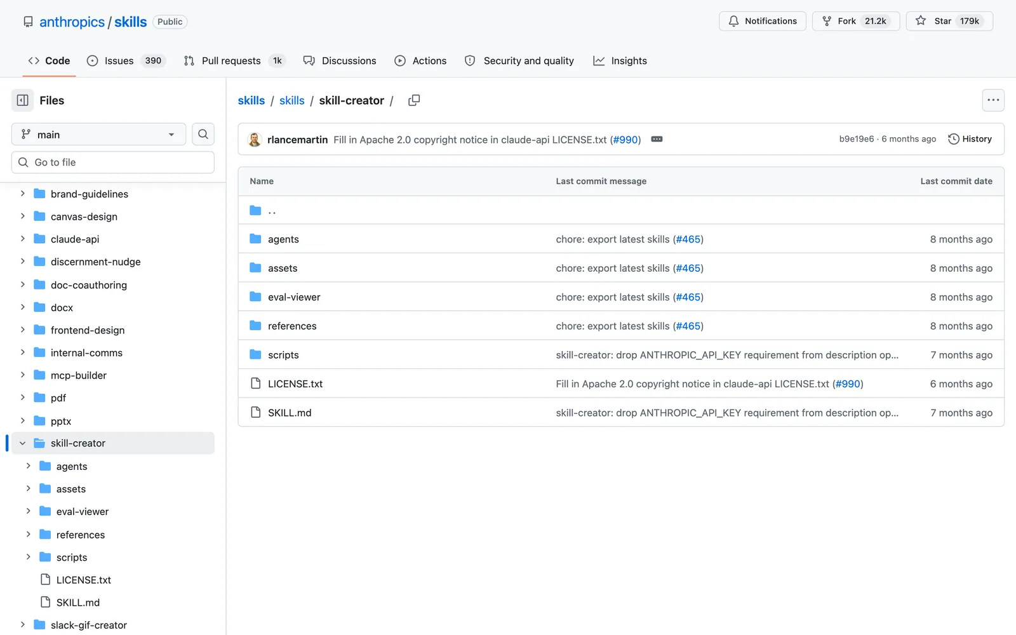Click the anthropics owner link
1016x635 pixels.
point(72,22)
